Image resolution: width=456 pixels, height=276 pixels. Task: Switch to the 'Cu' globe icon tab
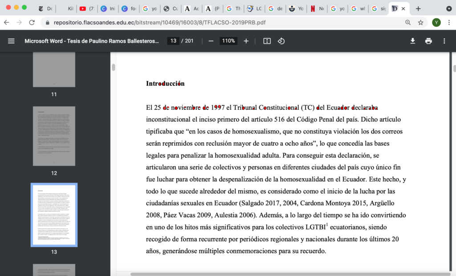pos(171,9)
